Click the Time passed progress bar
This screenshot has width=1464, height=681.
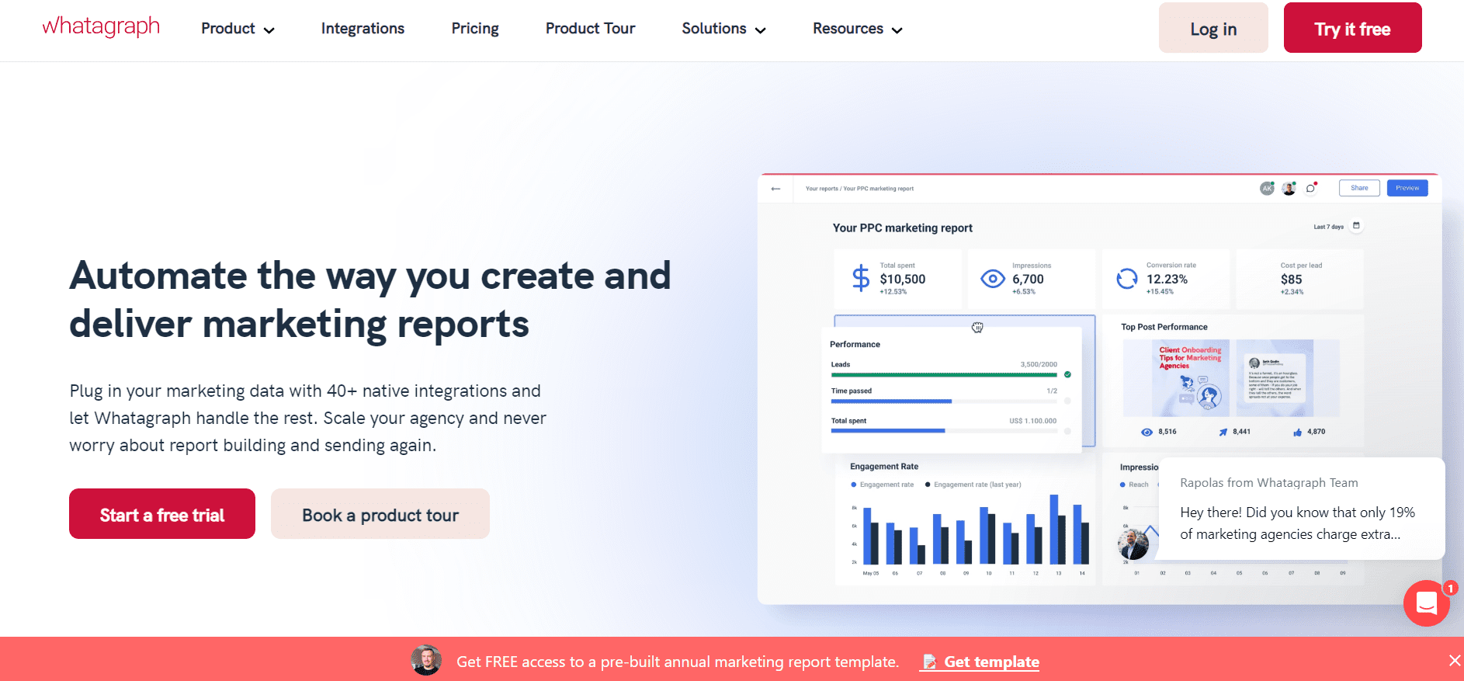pos(944,401)
